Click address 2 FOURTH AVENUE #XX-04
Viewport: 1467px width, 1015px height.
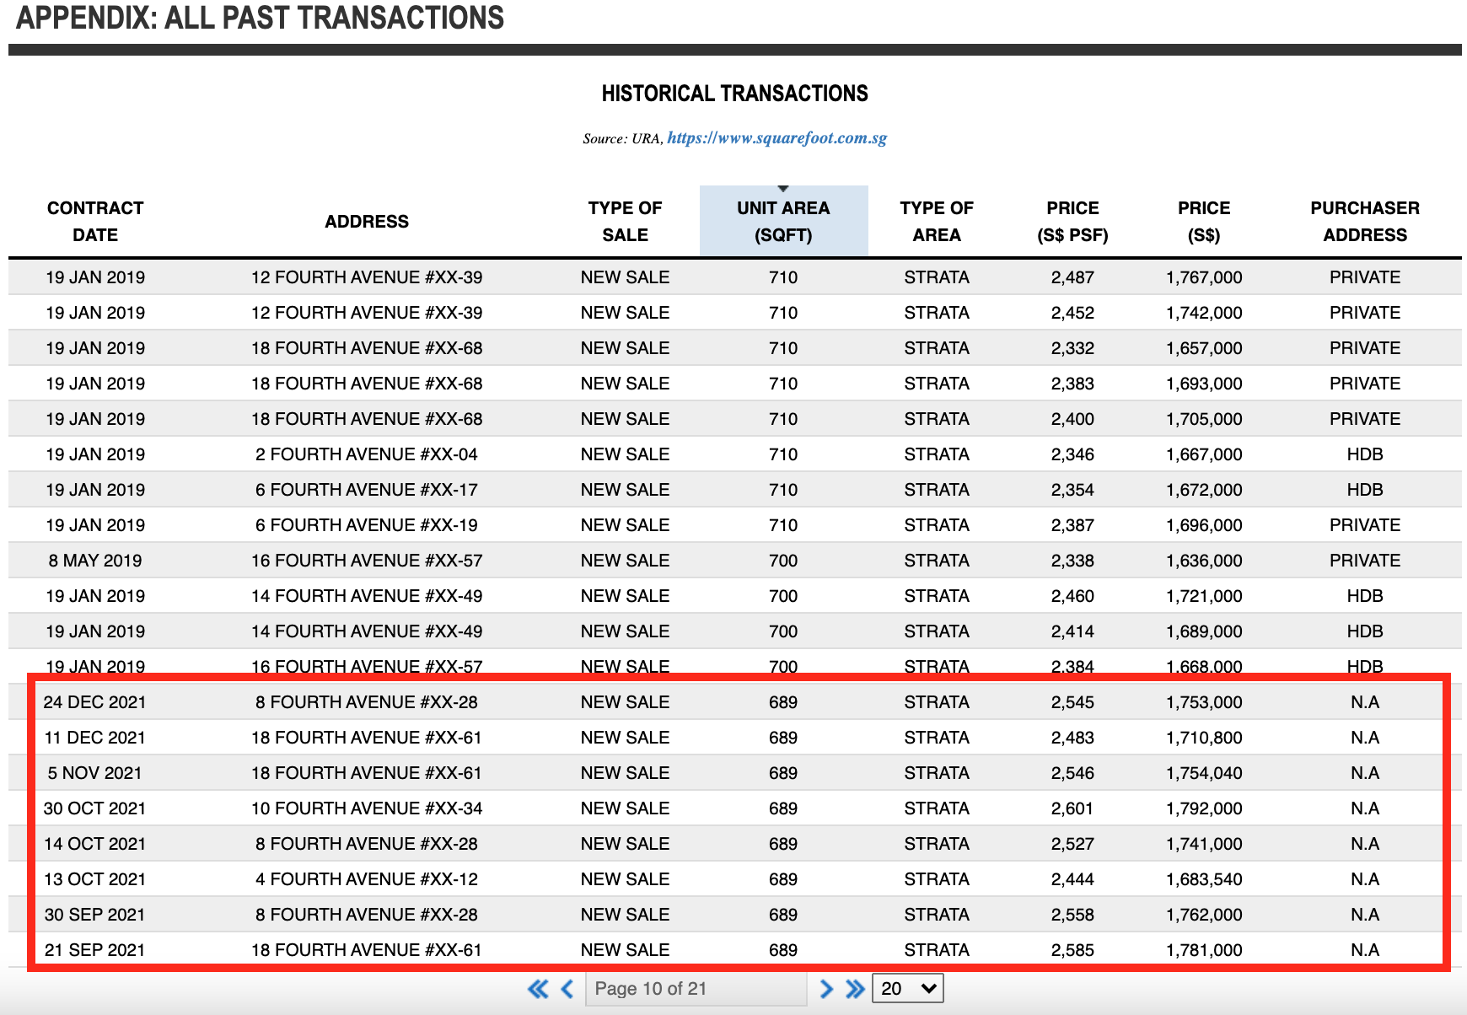tap(367, 454)
